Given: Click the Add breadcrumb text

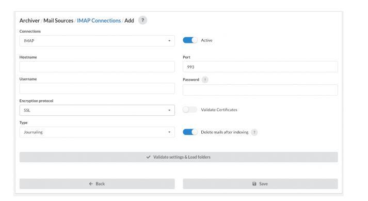Looking at the screenshot, I should click(x=129, y=21).
